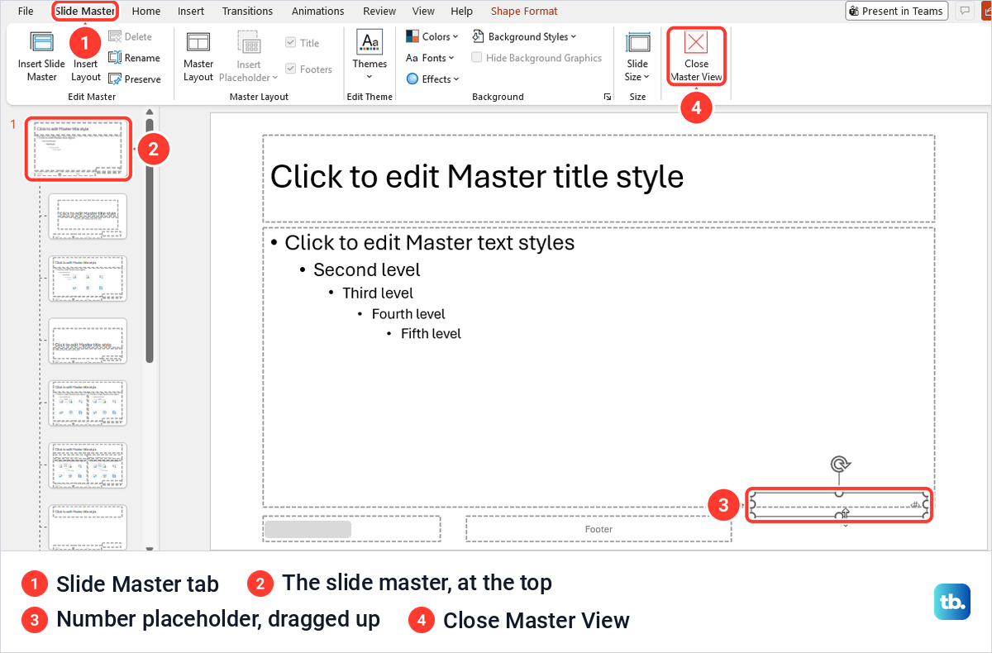Open the Themes gallery
The width and height of the screenshot is (992, 653).
point(370,55)
